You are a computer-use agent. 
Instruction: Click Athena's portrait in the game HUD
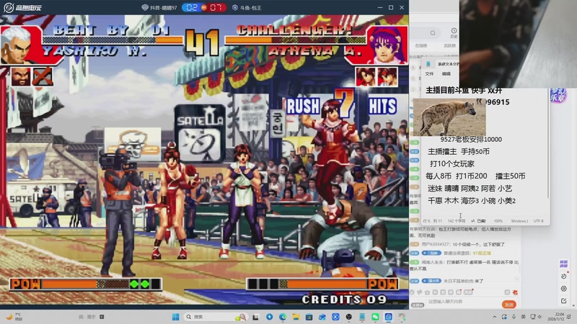point(386,45)
